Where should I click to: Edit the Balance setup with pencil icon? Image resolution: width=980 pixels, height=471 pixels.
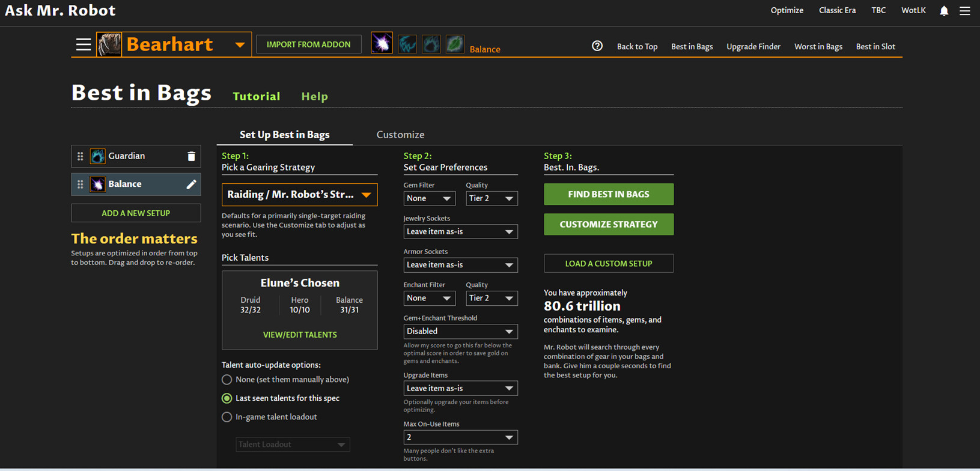point(191,184)
